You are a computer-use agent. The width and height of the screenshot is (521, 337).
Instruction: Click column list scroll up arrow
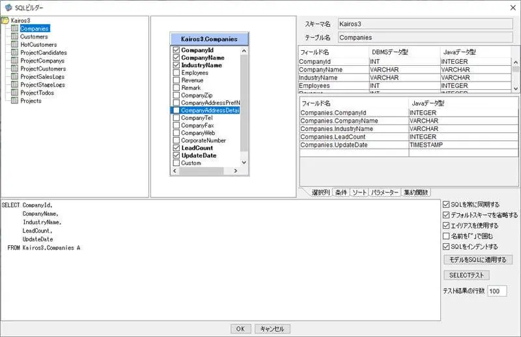(244, 51)
